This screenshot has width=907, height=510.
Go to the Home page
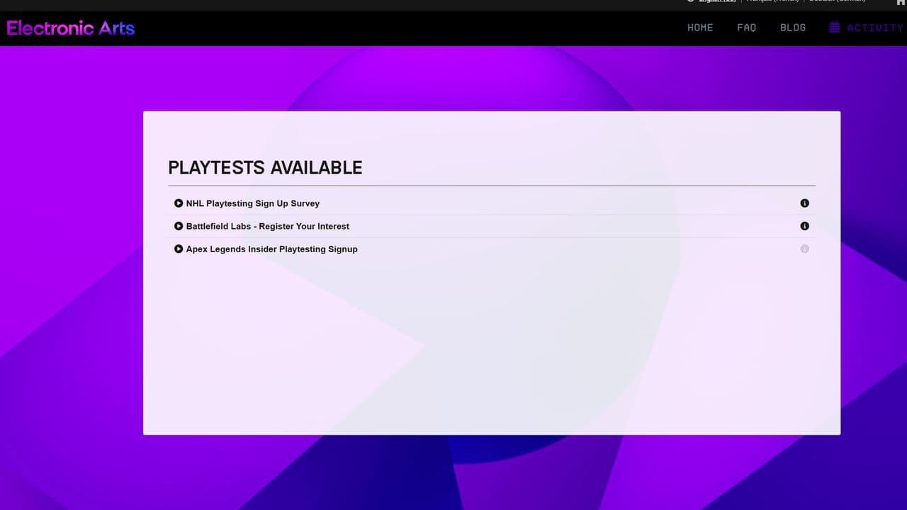700,28
